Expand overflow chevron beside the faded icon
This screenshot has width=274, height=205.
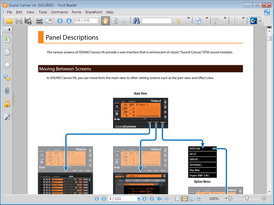225,18
